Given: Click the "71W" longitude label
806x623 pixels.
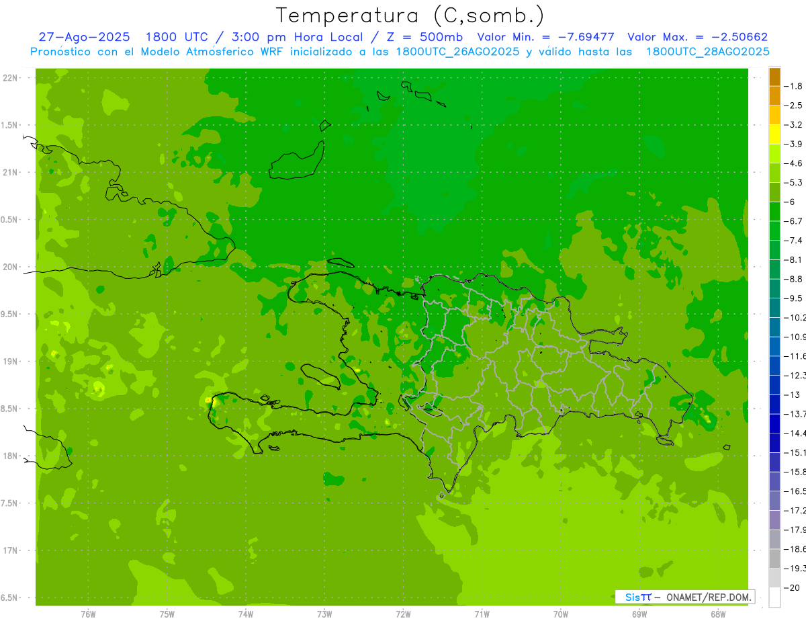Looking at the screenshot, I should point(482,614).
